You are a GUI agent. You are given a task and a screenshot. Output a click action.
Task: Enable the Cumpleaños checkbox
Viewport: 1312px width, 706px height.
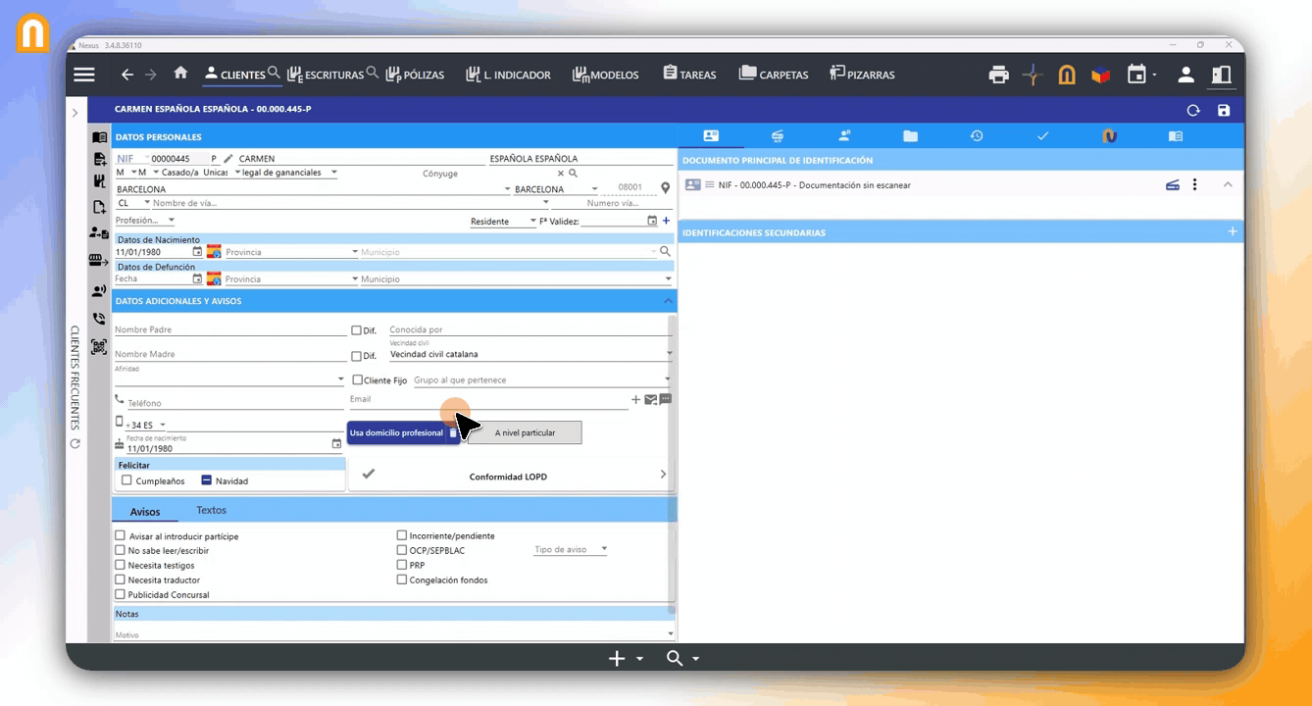(x=126, y=480)
